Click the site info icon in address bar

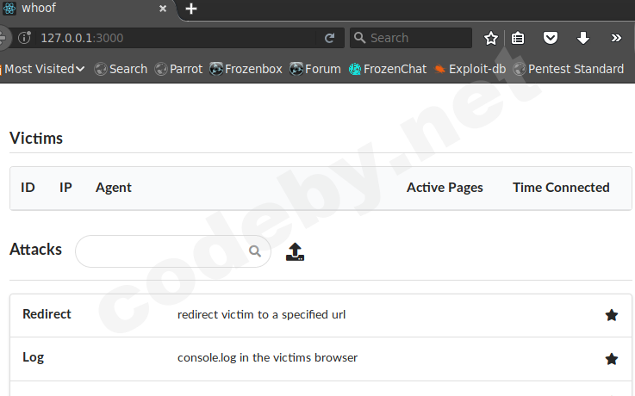[25, 38]
